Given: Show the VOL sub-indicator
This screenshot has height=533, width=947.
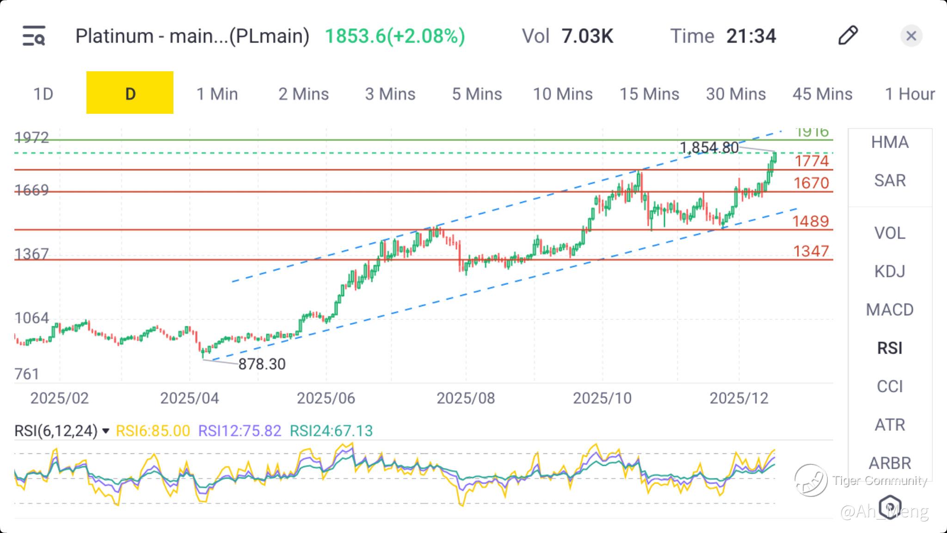Looking at the screenshot, I should point(890,233).
